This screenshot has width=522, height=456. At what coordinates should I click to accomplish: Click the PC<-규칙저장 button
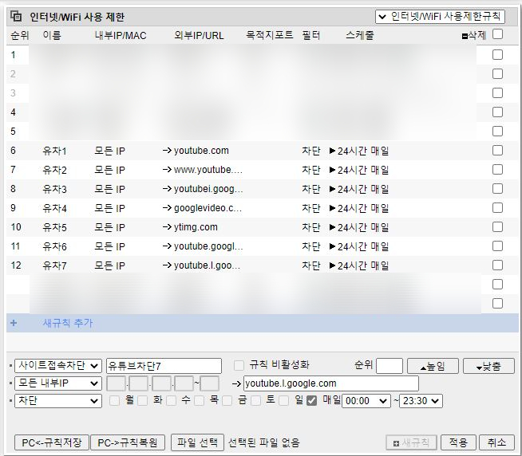point(52,442)
